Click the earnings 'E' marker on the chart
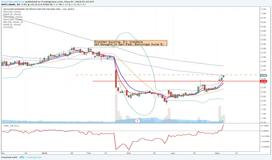Image resolution: width=272 pixels, height=160 pixels. click(137, 121)
